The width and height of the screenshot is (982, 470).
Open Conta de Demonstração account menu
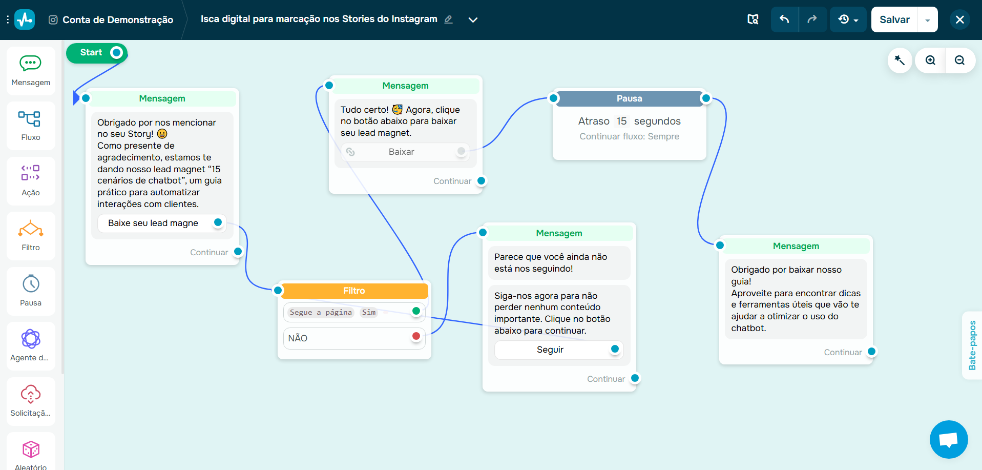pyautogui.click(x=111, y=20)
